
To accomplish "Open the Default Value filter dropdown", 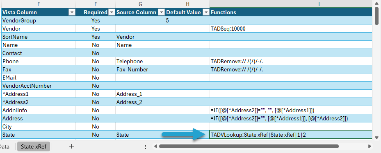I will click(x=206, y=12).
